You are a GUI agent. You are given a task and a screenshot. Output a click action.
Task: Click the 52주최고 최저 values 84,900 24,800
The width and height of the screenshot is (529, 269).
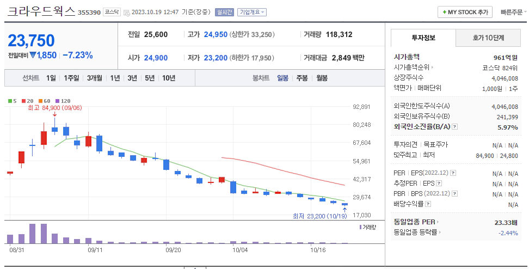(497, 156)
